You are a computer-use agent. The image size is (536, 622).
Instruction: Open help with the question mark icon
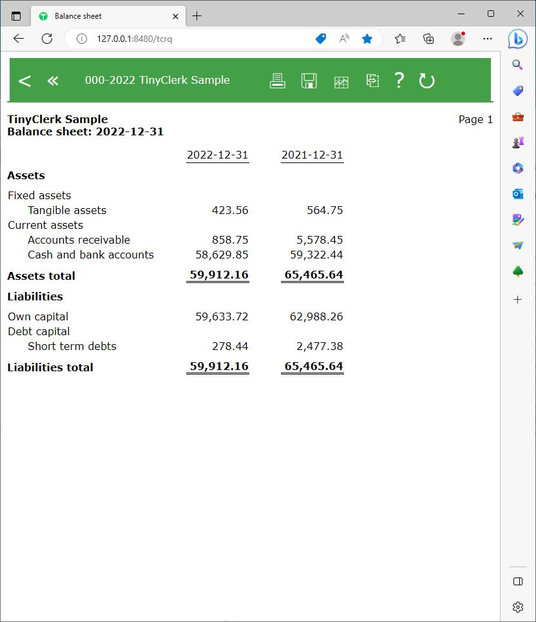click(x=399, y=80)
